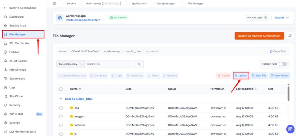Go to main-server in top breadcrumb
This screenshot has width=296, height=136.
104,3
